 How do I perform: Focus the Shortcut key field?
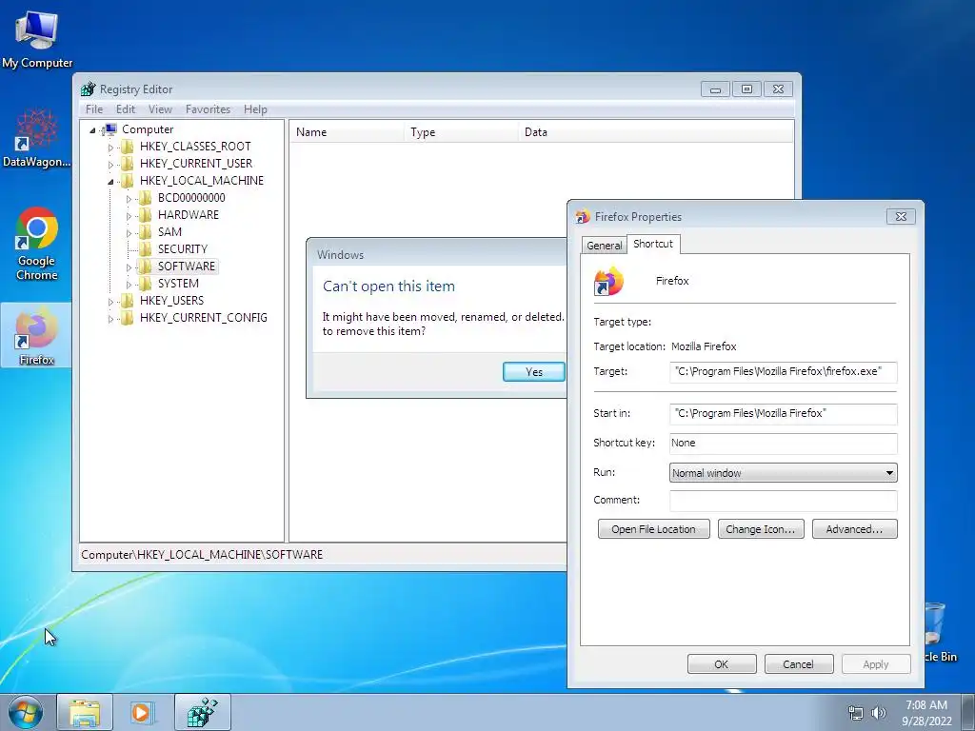(783, 444)
